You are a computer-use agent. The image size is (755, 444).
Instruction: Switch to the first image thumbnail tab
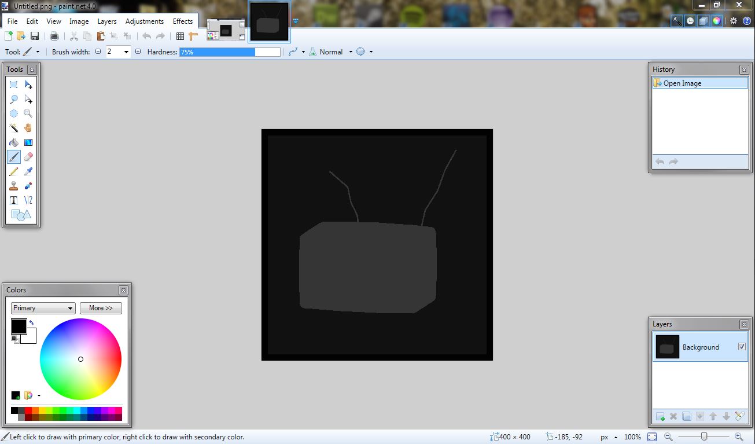coord(226,30)
